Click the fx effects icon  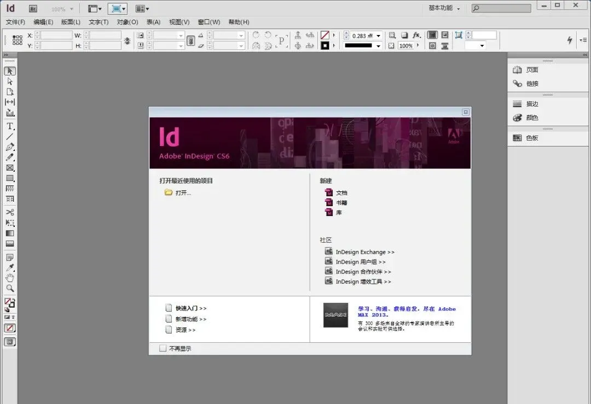[x=416, y=35]
